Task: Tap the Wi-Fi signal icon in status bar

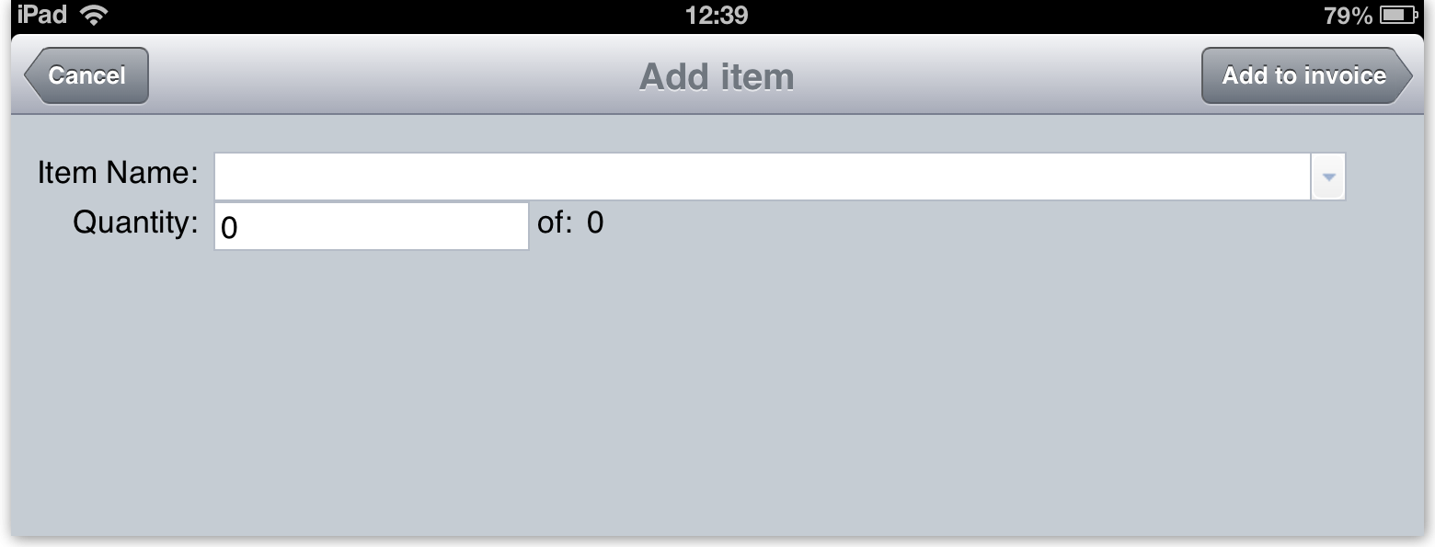Action: coord(94,15)
